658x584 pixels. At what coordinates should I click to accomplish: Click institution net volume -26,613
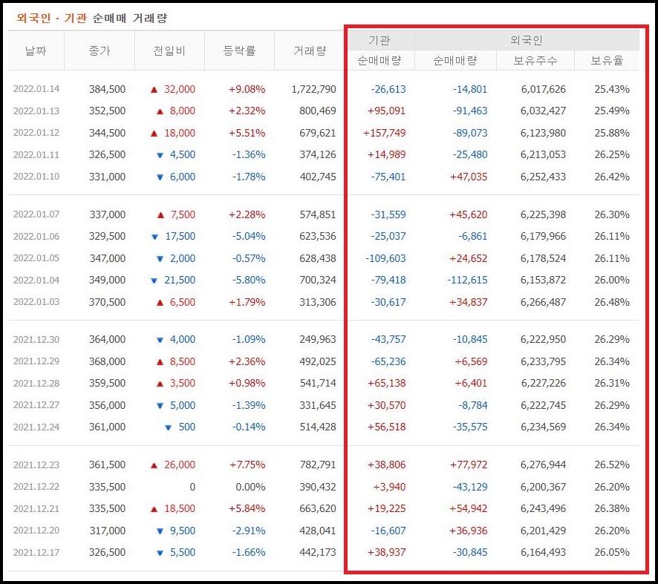pos(388,89)
